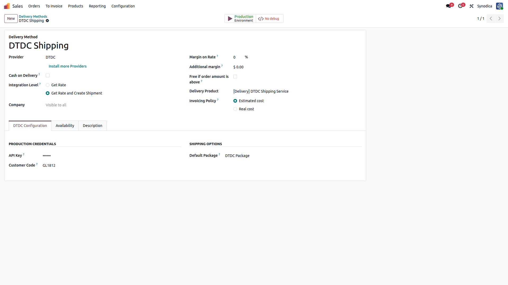This screenshot has width=508, height=285.
Task: Select Get Rate and Create Shipment option
Action: point(48,93)
